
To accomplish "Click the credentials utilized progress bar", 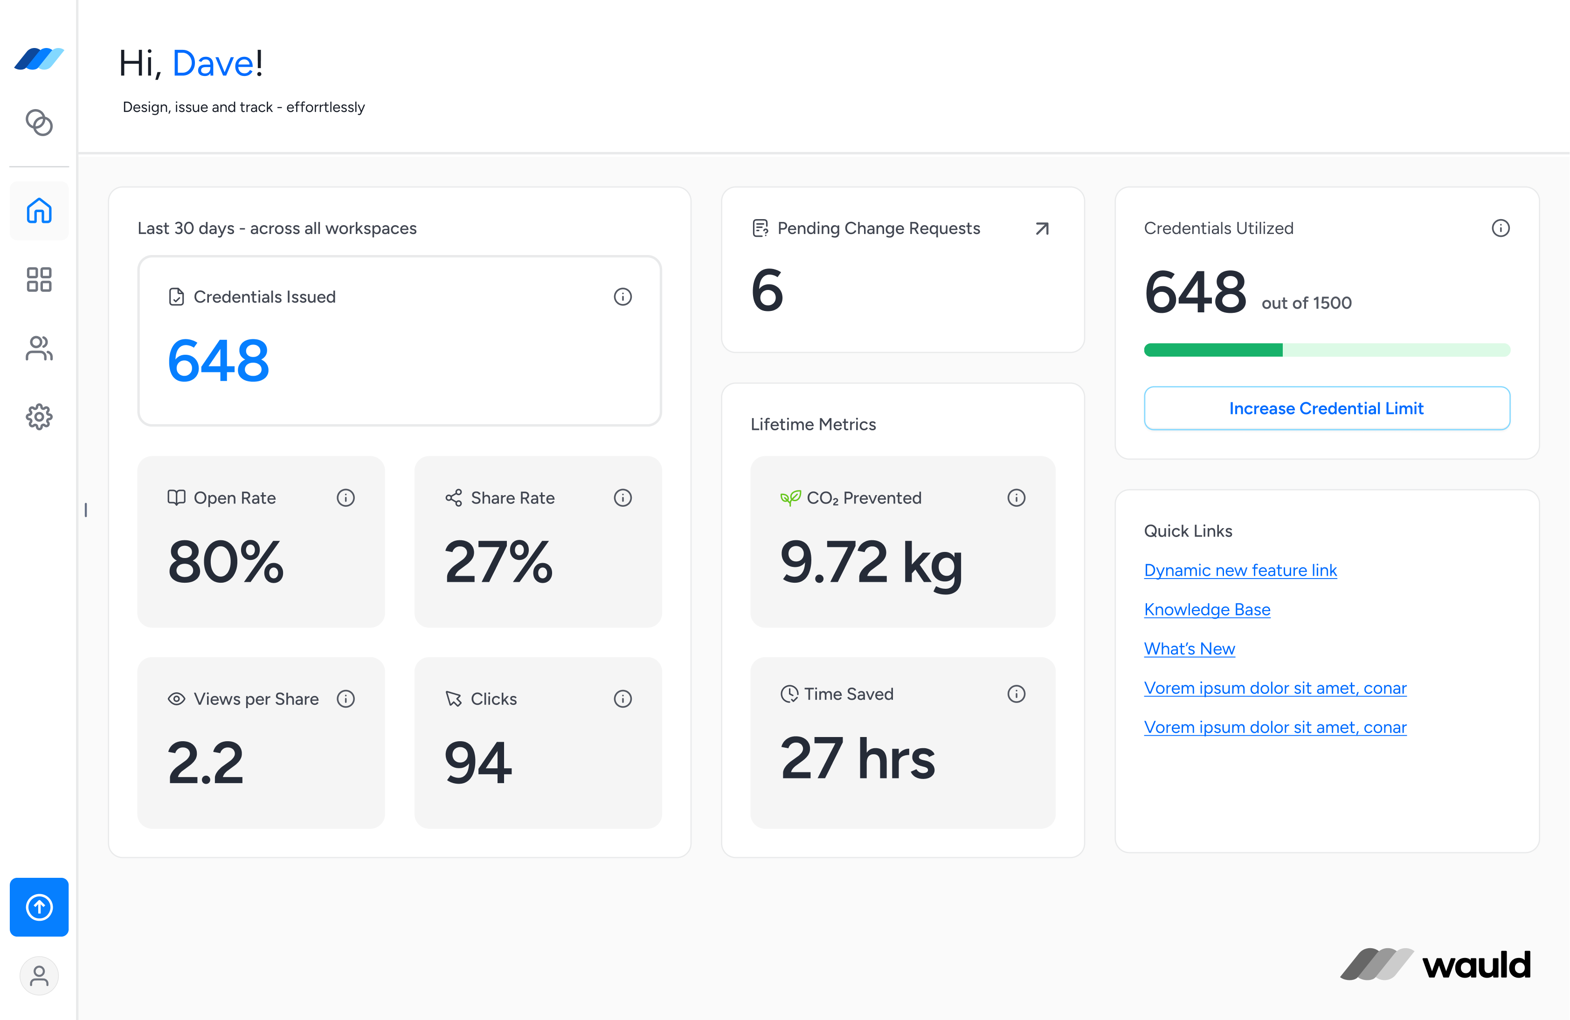I will (1326, 350).
